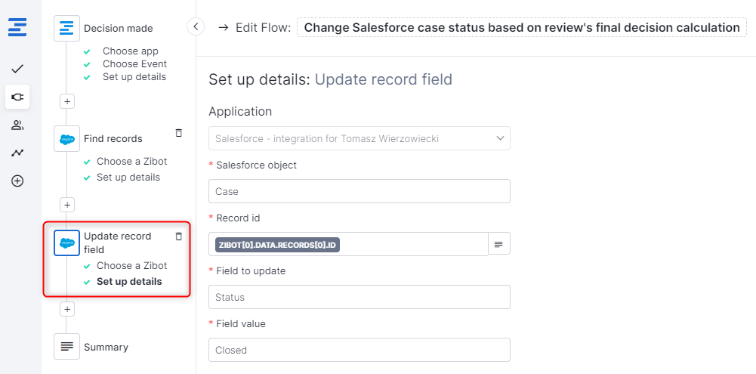Add step before Summary
Viewport: 756px width, 374px height.
tap(67, 309)
